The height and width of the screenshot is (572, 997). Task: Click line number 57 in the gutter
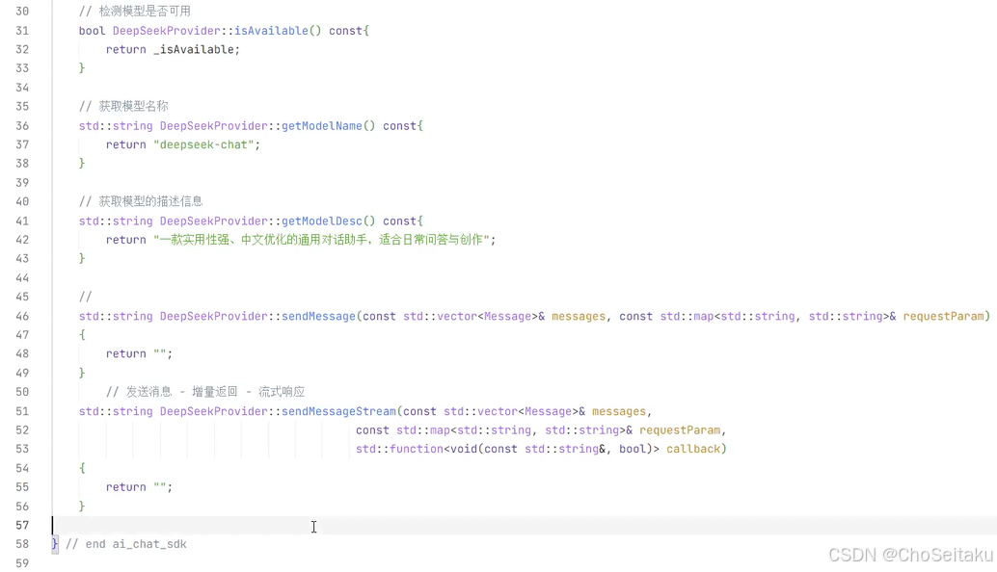point(22,525)
